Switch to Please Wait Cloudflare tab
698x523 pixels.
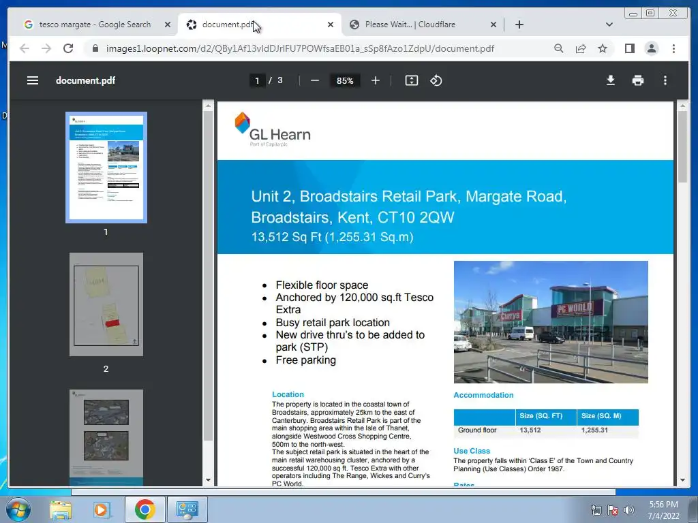[423, 25]
